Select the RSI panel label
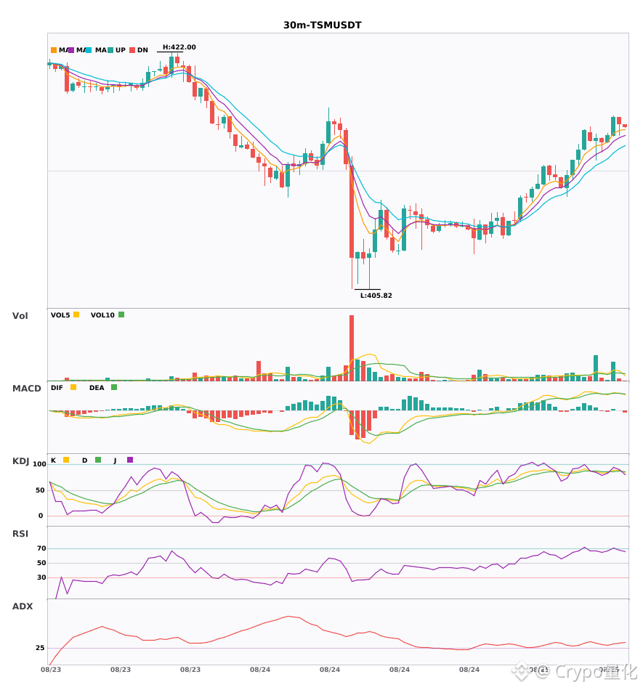 [20, 533]
